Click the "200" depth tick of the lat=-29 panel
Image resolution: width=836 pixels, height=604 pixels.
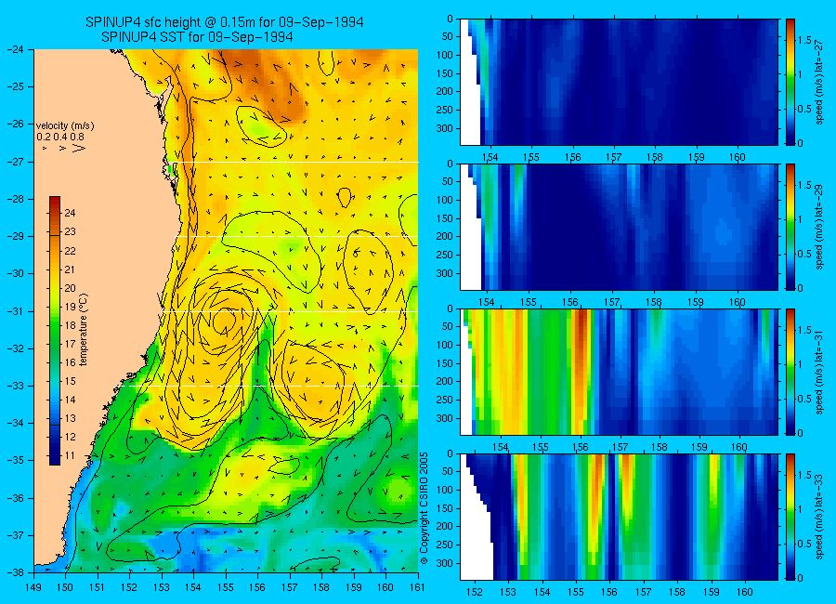pos(444,236)
